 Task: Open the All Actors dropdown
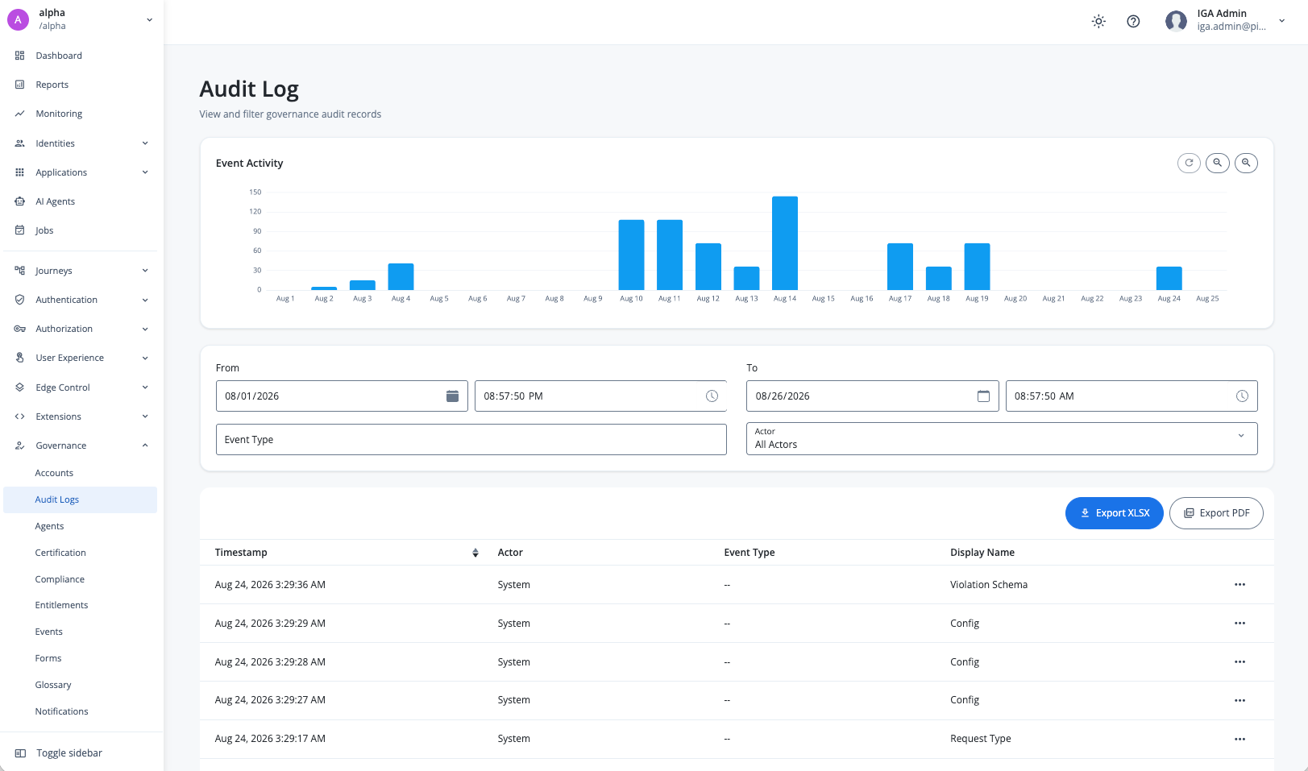[1002, 439]
